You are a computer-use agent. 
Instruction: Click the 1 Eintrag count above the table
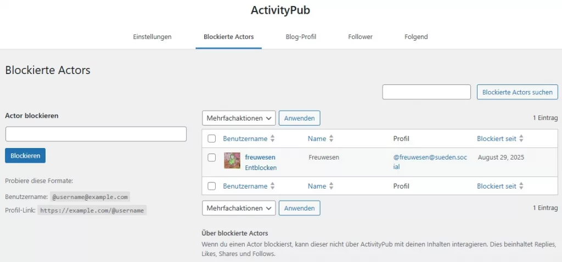pyautogui.click(x=545, y=118)
